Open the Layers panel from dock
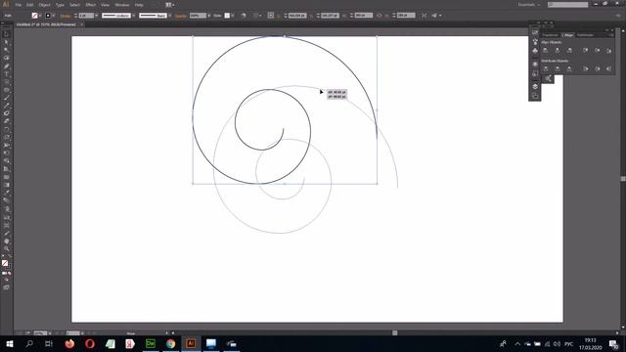The height and width of the screenshot is (352, 626). pyautogui.click(x=535, y=86)
